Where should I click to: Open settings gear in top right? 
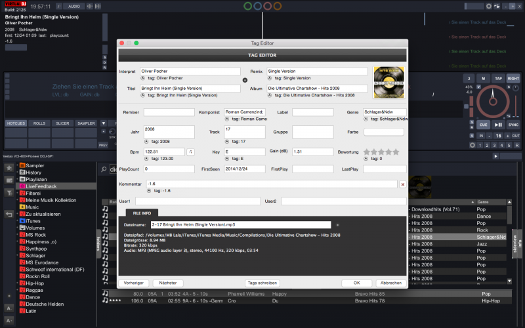pos(489,7)
